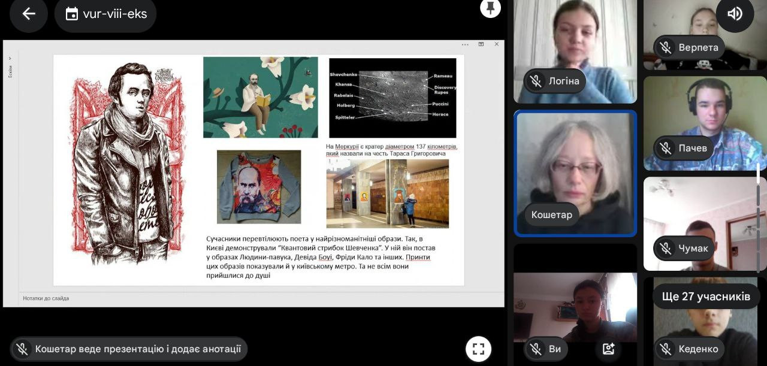Tap the Пачев participant name label
The width and height of the screenshot is (767, 366).
(693, 148)
